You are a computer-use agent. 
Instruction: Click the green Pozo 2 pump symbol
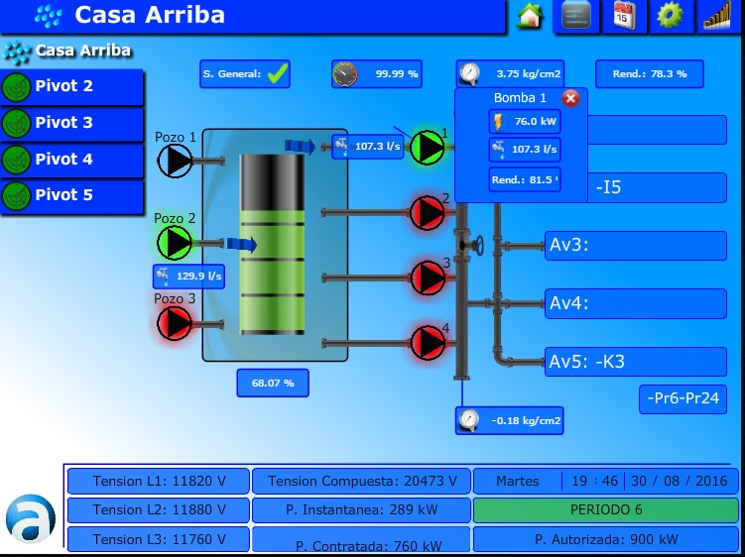[x=175, y=243]
